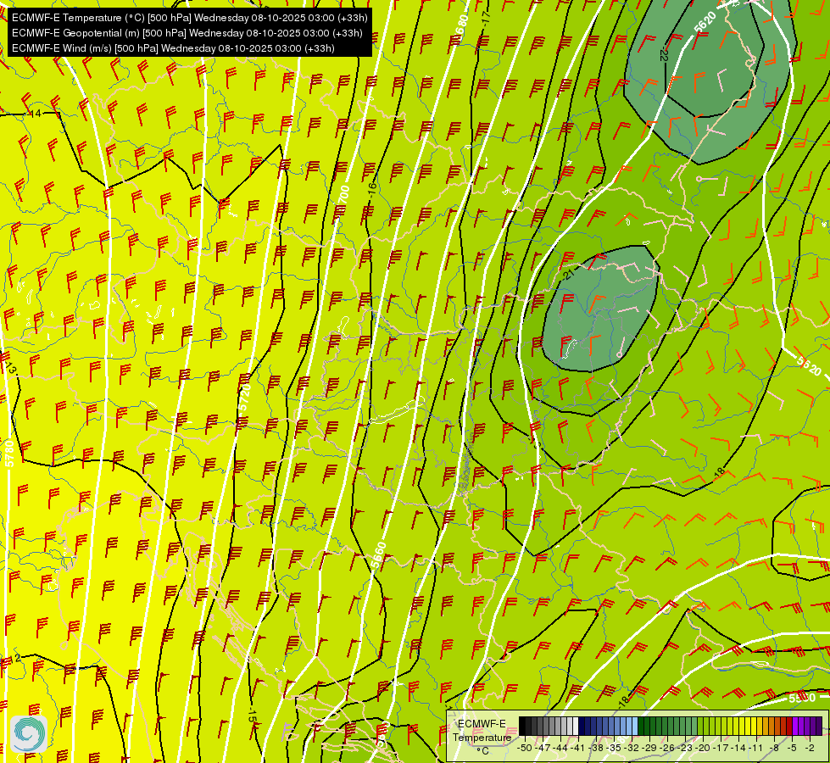Click the -20 legend tick label
Image resolution: width=830 pixels, height=763 pixels.
pyautogui.click(x=703, y=748)
